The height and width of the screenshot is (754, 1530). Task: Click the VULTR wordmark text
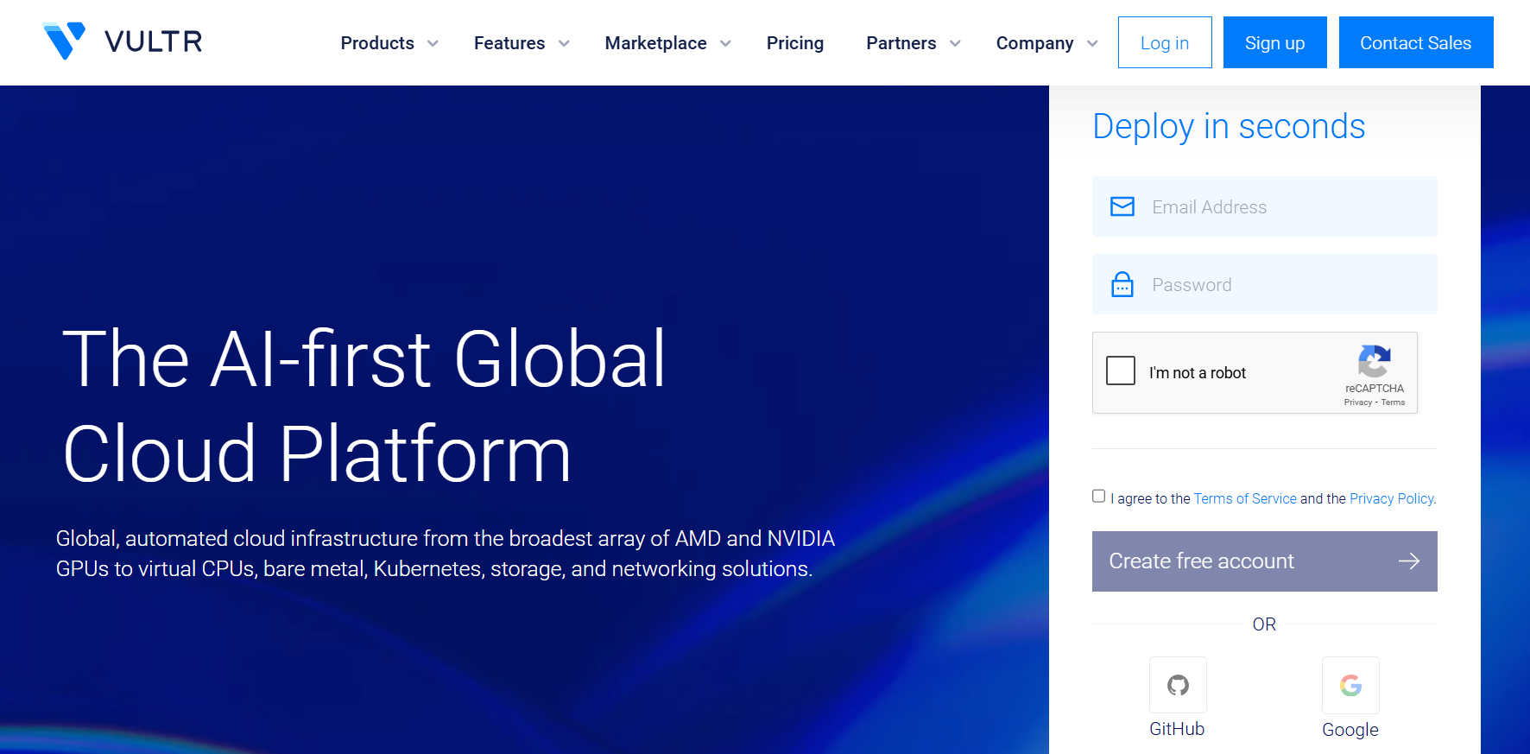tap(154, 41)
